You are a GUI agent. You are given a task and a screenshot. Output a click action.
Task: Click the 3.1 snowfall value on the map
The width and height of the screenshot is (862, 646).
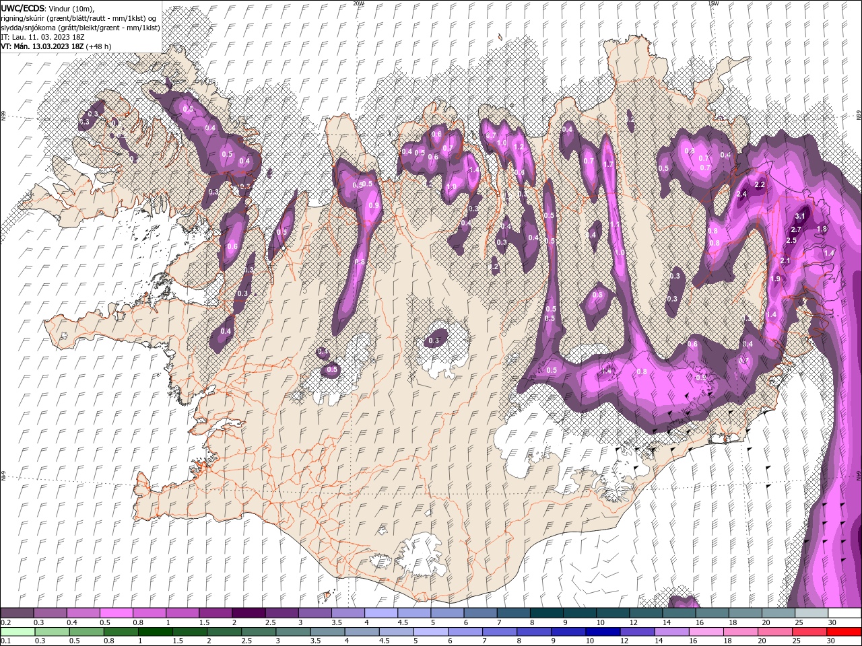coord(801,216)
